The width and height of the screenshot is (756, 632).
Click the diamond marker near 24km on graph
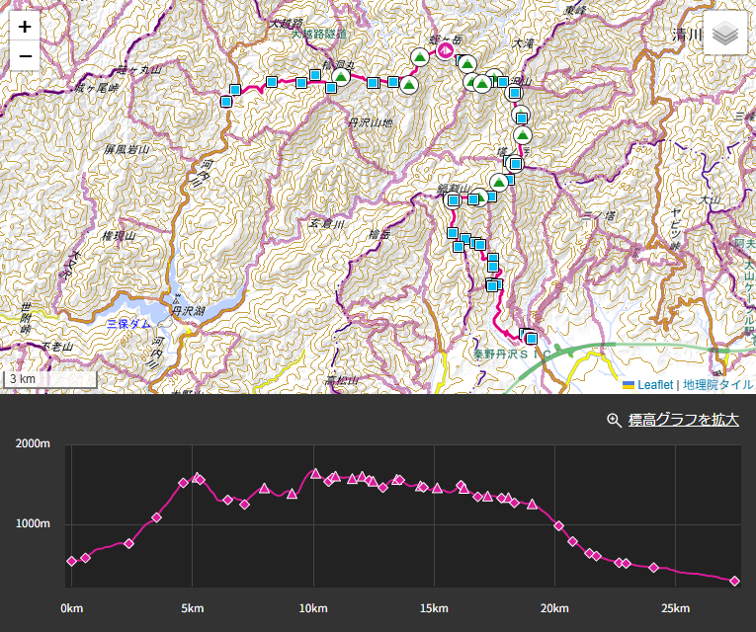click(654, 568)
